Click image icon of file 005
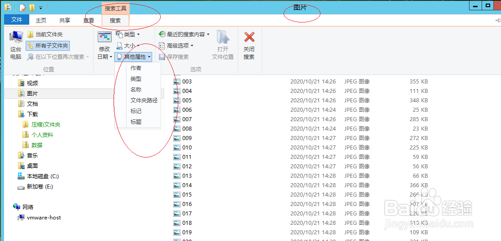The width and height of the screenshot is (501, 241). coord(177,100)
